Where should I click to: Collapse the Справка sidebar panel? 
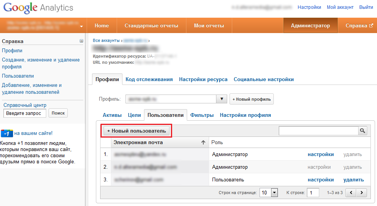click(81, 41)
